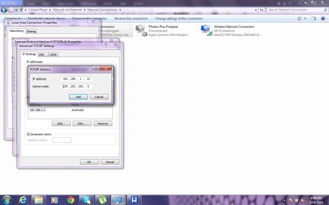This screenshot has width=329, height=205.
Task: Click the Automatic metric value of gateway
Action: [78, 110]
